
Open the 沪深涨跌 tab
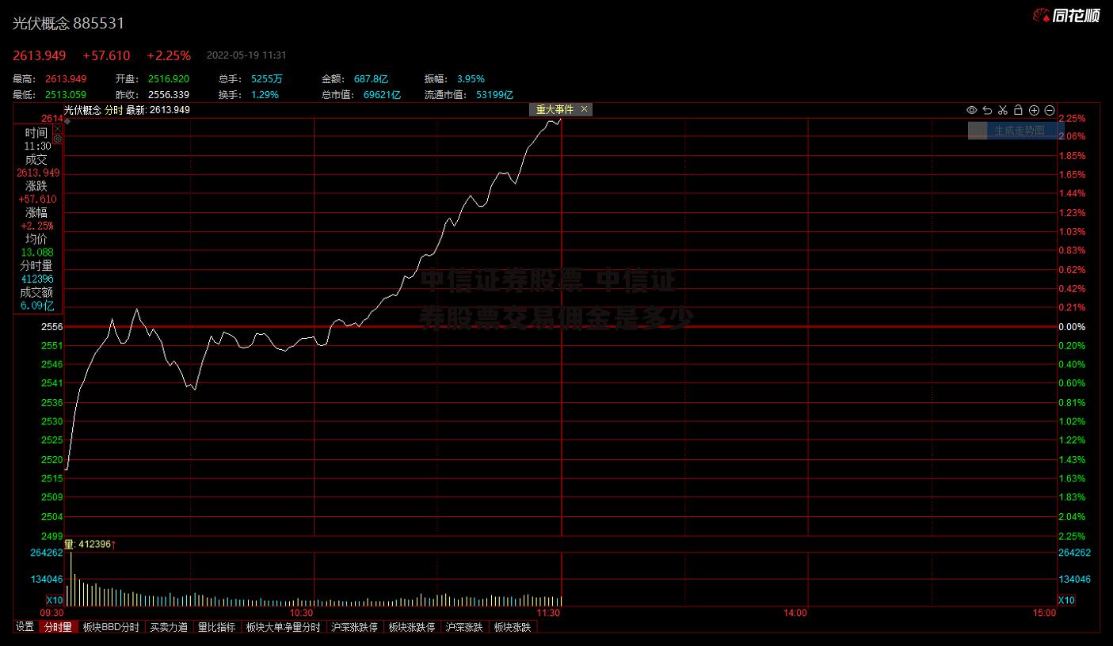(x=464, y=627)
